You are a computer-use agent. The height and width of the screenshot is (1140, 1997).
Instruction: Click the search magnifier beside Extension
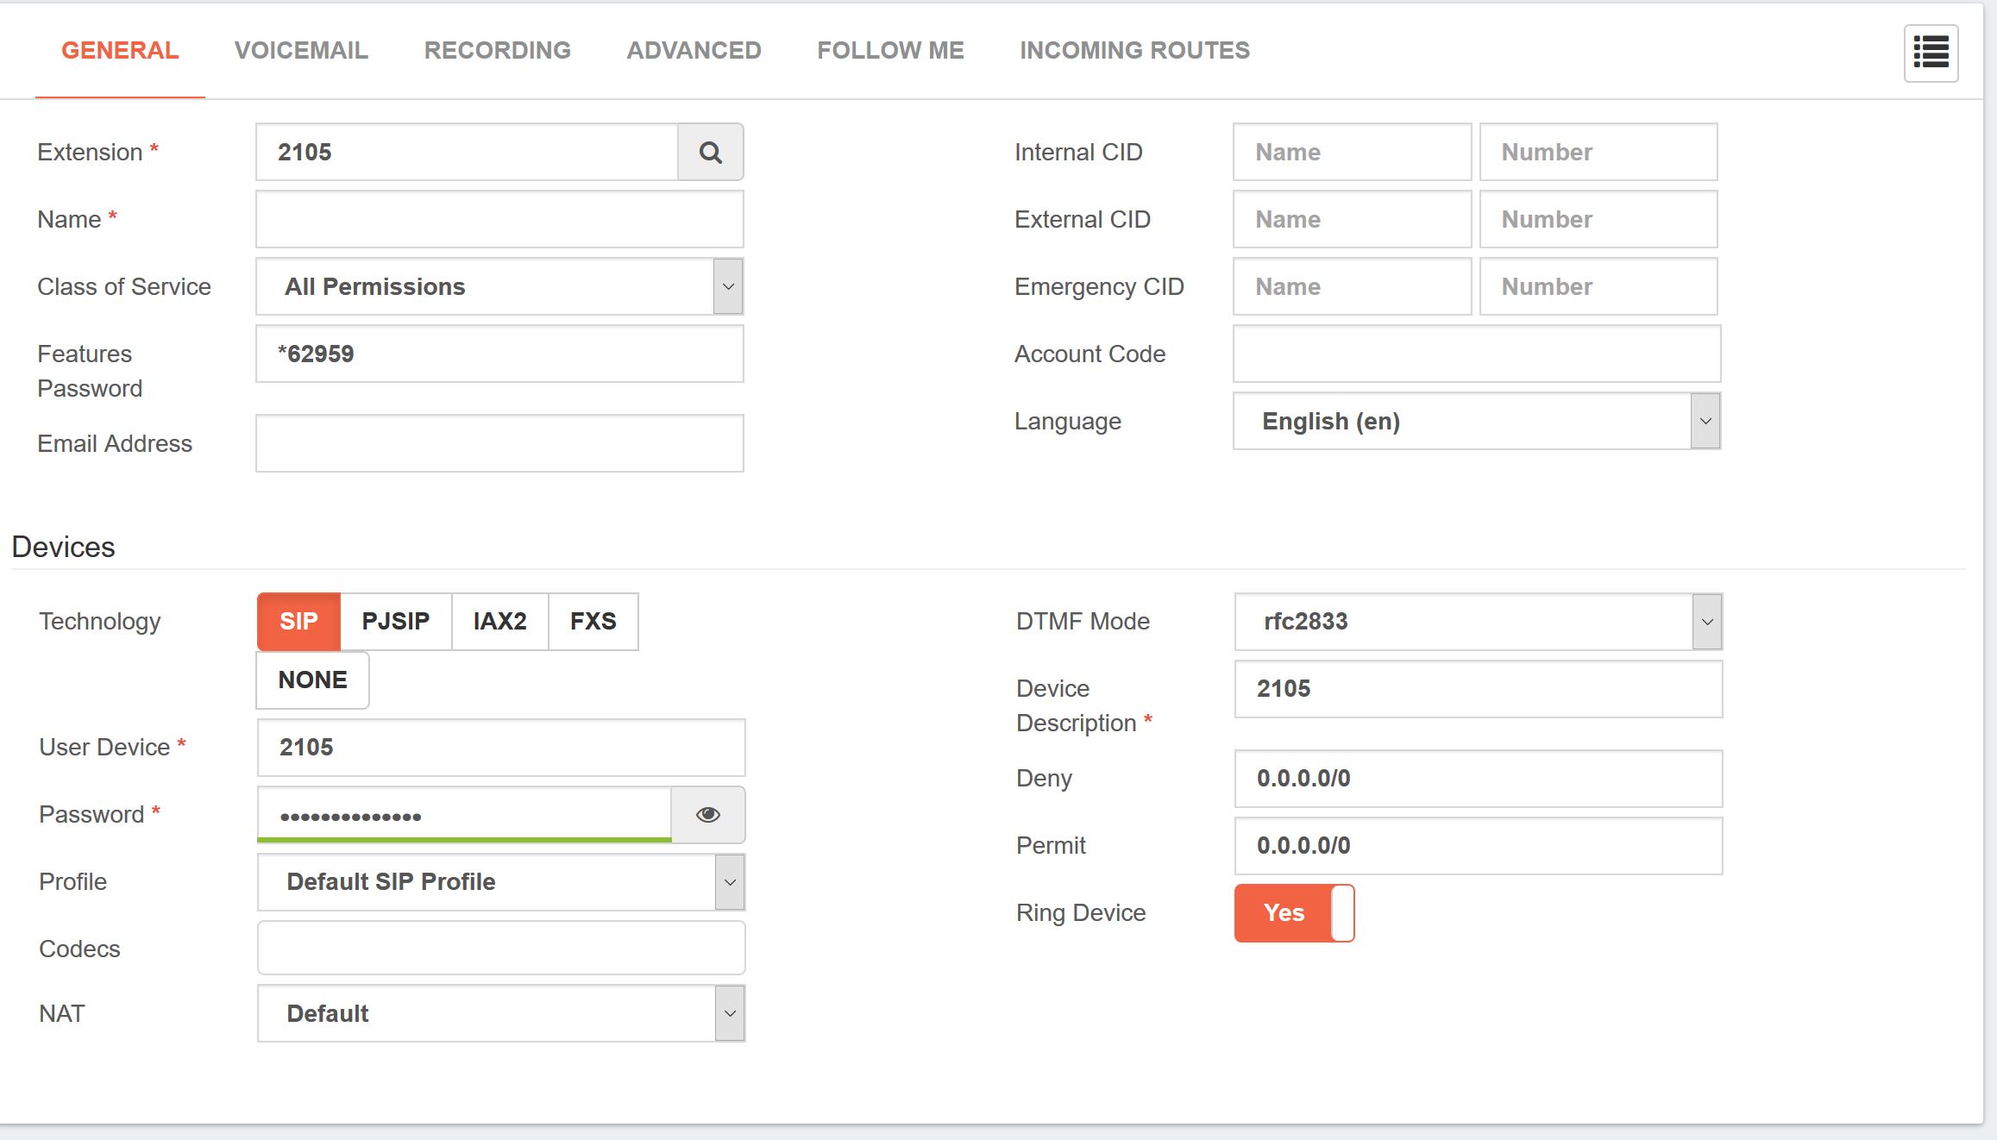click(710, 153)
